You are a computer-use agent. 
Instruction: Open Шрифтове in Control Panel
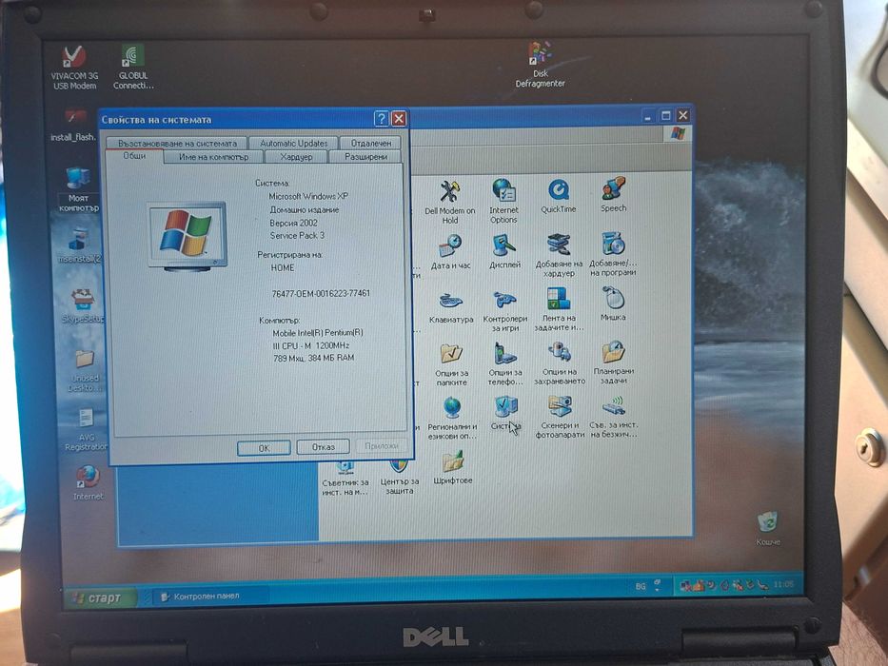[x=452, y=468]
